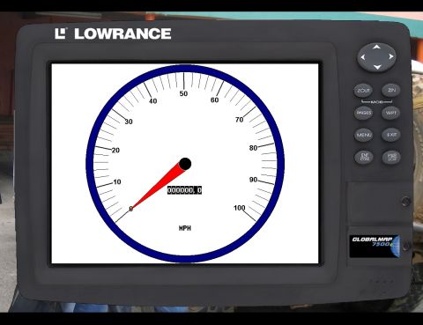Image resolution: width=423 pixels, height=325 pixels.
Task: Click the Lowrance logo
Action: pos(113,33)
